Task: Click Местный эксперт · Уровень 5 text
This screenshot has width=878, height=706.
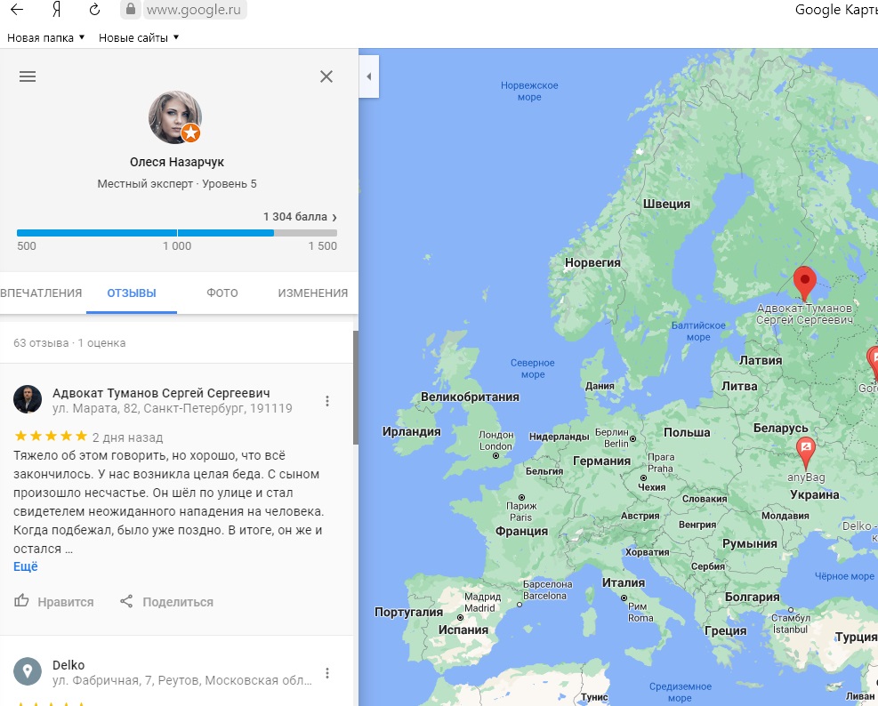Action: (177, 184)
